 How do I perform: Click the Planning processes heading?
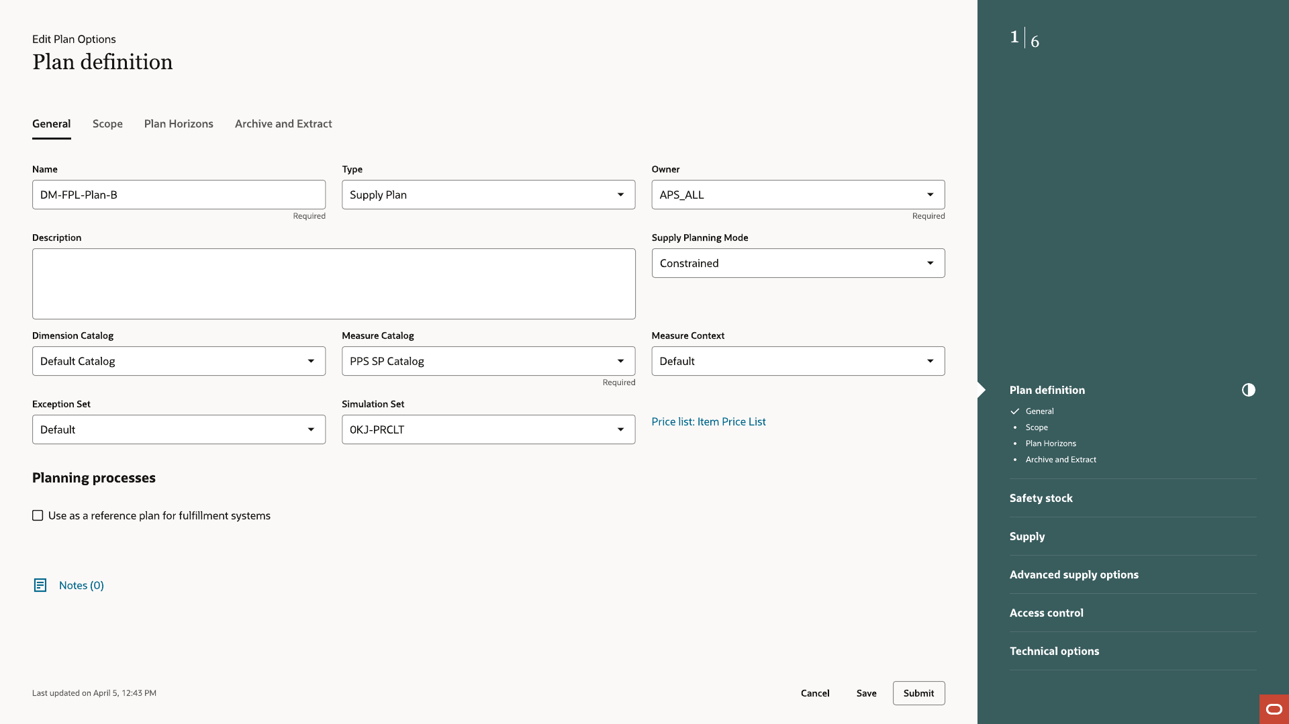94,478
